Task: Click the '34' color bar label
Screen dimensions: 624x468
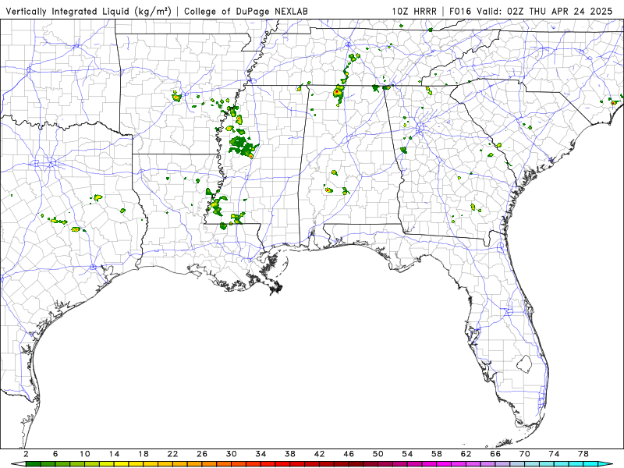Action: click(x=261, y=454)
